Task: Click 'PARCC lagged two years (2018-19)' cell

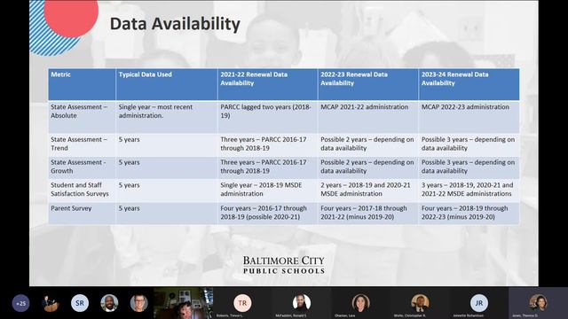Action: (x=268, y=117)
